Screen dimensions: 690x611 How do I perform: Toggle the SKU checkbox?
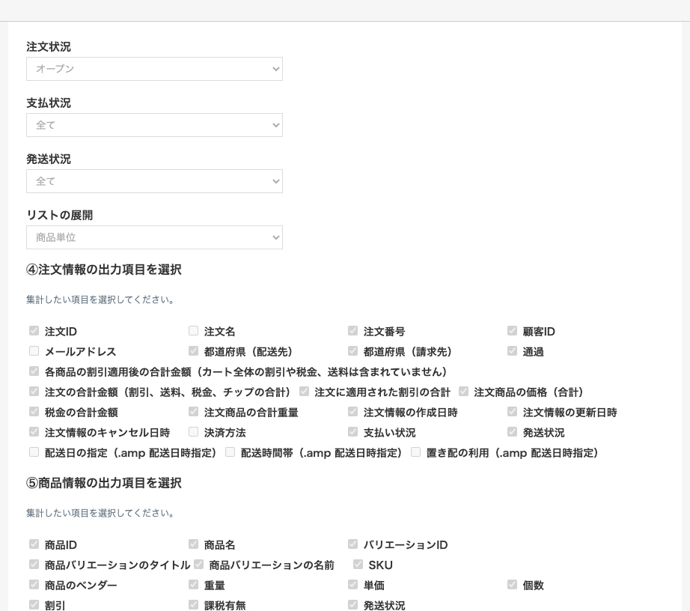click(x=358, y=565)
